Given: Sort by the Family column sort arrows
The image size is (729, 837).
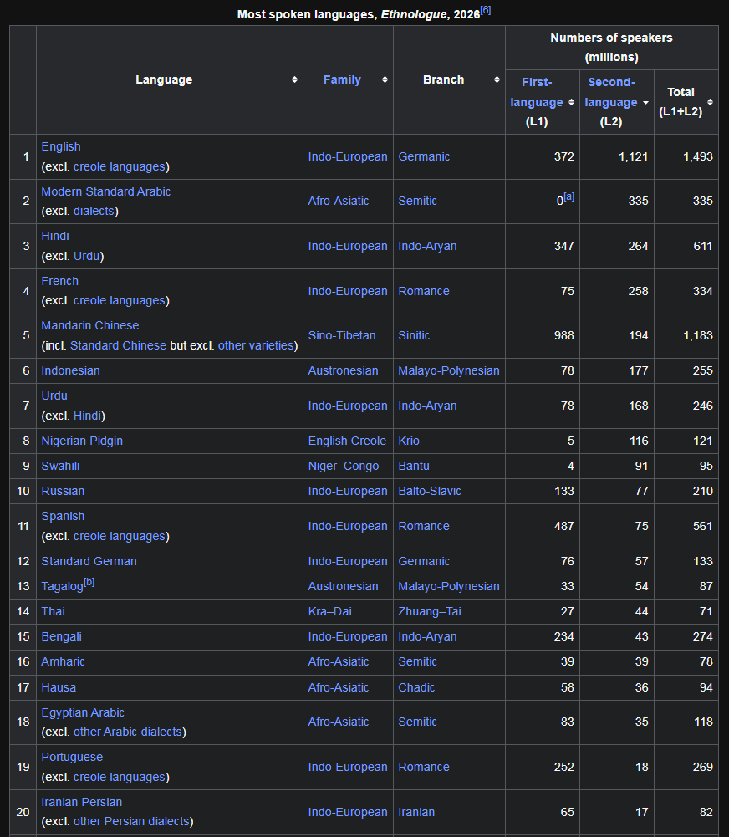Looking at the screenshot, I should (385, 79).
